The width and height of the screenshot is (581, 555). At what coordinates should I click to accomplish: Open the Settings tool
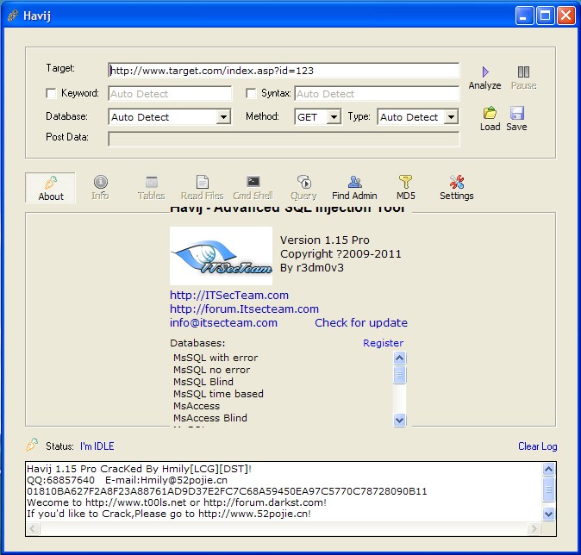(457, 188)
